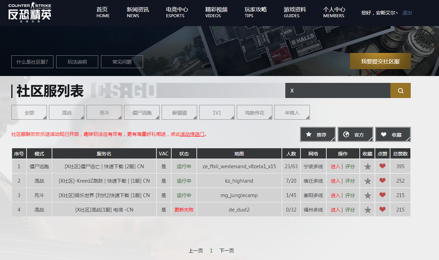Screen dimensions: 439x260
Task: Toggle the favorite star for de_dust2 server
Action: pyautogui.click(x=367, y=209)
